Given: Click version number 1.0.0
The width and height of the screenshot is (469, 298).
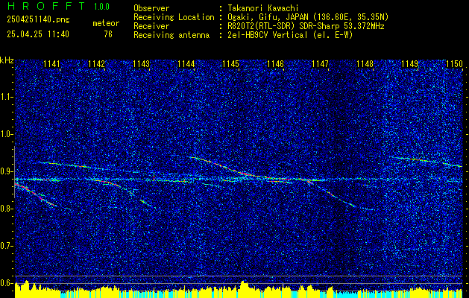Looking at the screenshot, I should [101, 7].
